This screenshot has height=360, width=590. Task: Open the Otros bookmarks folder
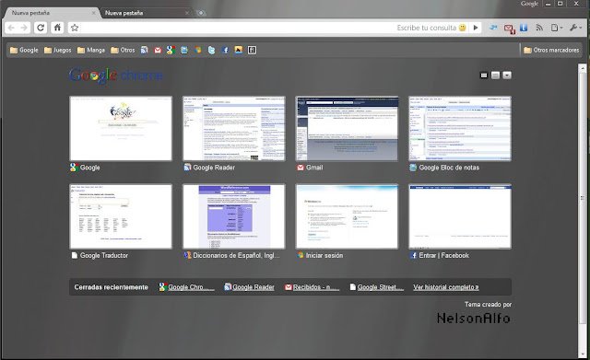[123, 50]
